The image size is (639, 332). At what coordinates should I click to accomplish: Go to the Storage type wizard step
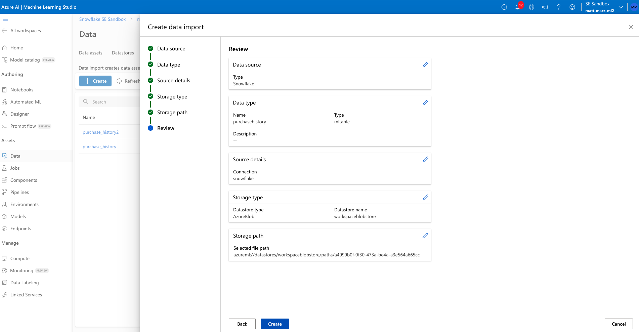click(x=172, y=97)
